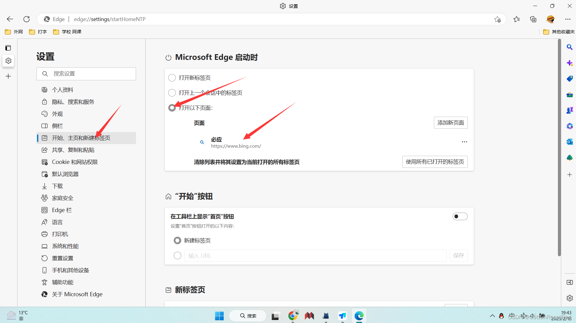Click the 输入 URL input field

point(315,256)
